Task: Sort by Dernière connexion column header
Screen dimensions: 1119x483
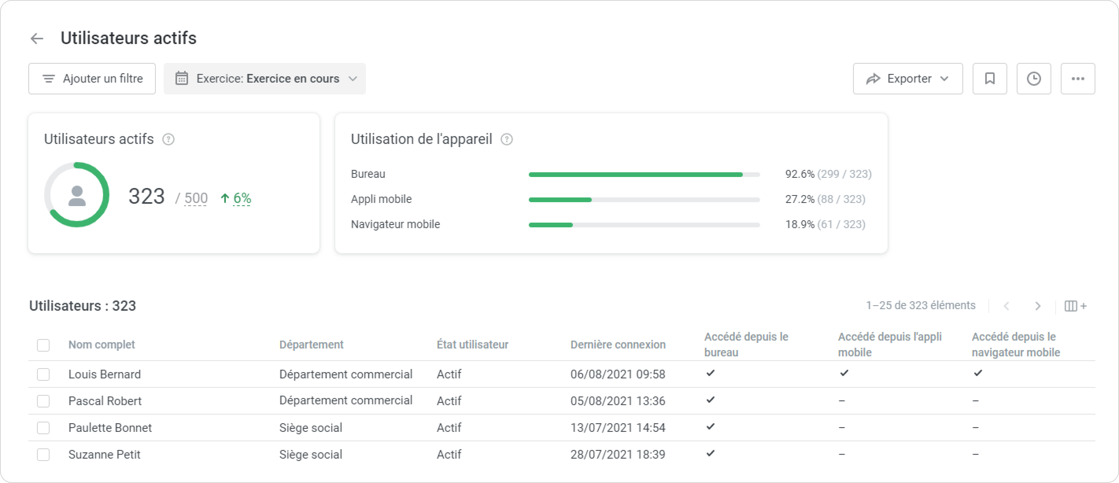Action: point(617,345)
